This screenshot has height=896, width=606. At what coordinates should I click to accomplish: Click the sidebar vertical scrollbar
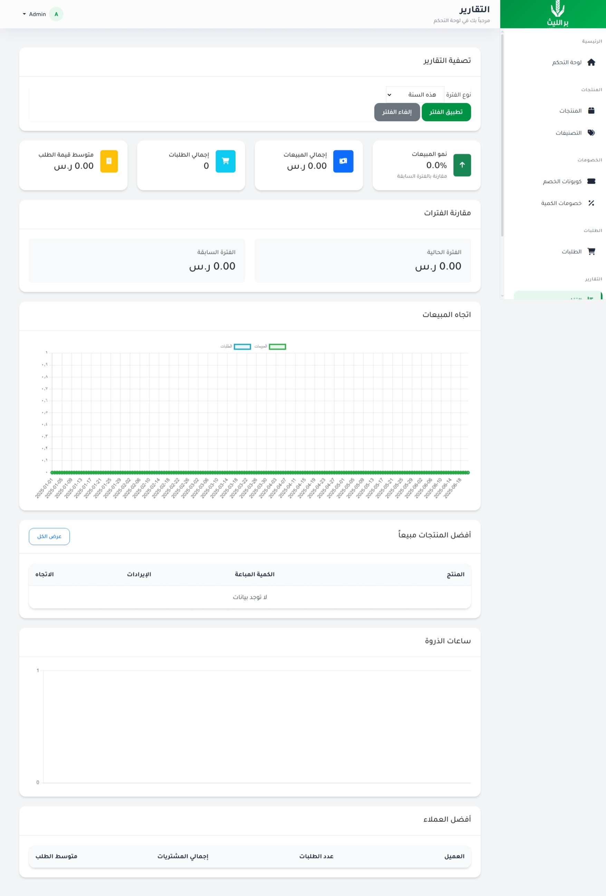pos(502,135)
